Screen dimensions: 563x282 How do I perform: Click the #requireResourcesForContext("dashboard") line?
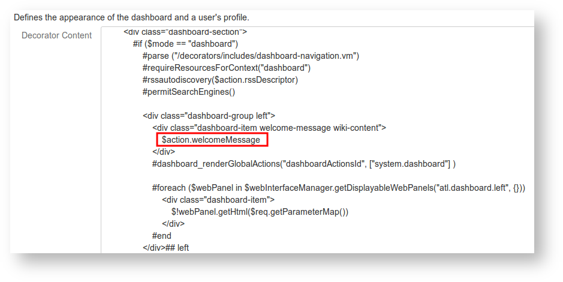coord(226,68)
